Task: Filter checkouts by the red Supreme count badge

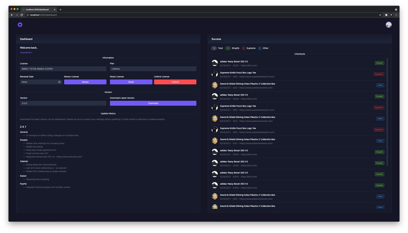Action: [x=243, y=48]
